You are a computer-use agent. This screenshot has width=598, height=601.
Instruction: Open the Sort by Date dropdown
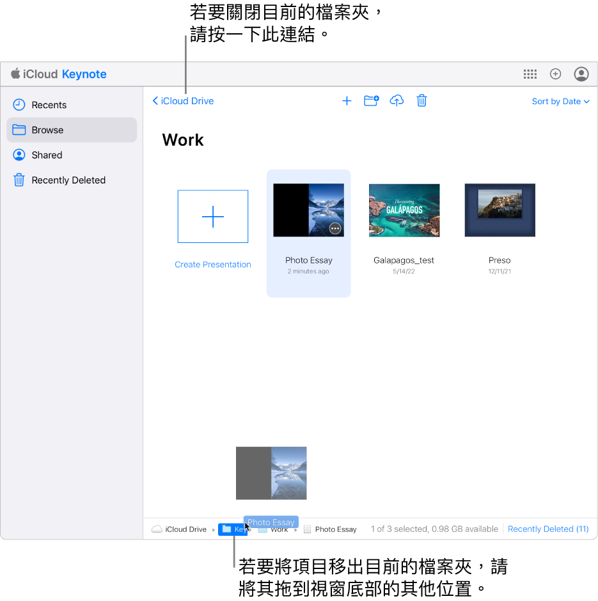(560, 102)
